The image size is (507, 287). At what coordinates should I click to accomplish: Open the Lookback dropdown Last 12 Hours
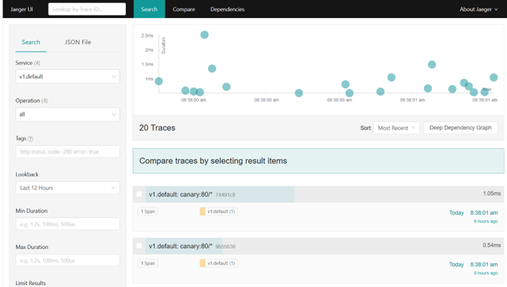[x=68, y=188]
